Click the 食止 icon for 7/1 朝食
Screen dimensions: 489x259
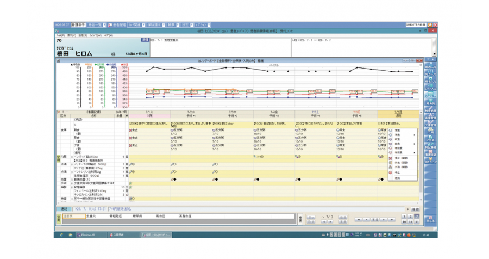130,130
